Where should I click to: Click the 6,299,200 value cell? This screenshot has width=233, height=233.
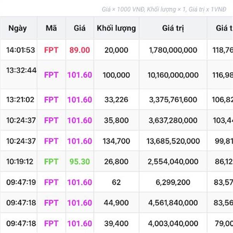pos(173,182)
